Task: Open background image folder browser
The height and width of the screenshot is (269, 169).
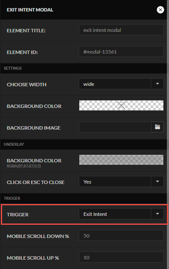Action: pos(158,127)
